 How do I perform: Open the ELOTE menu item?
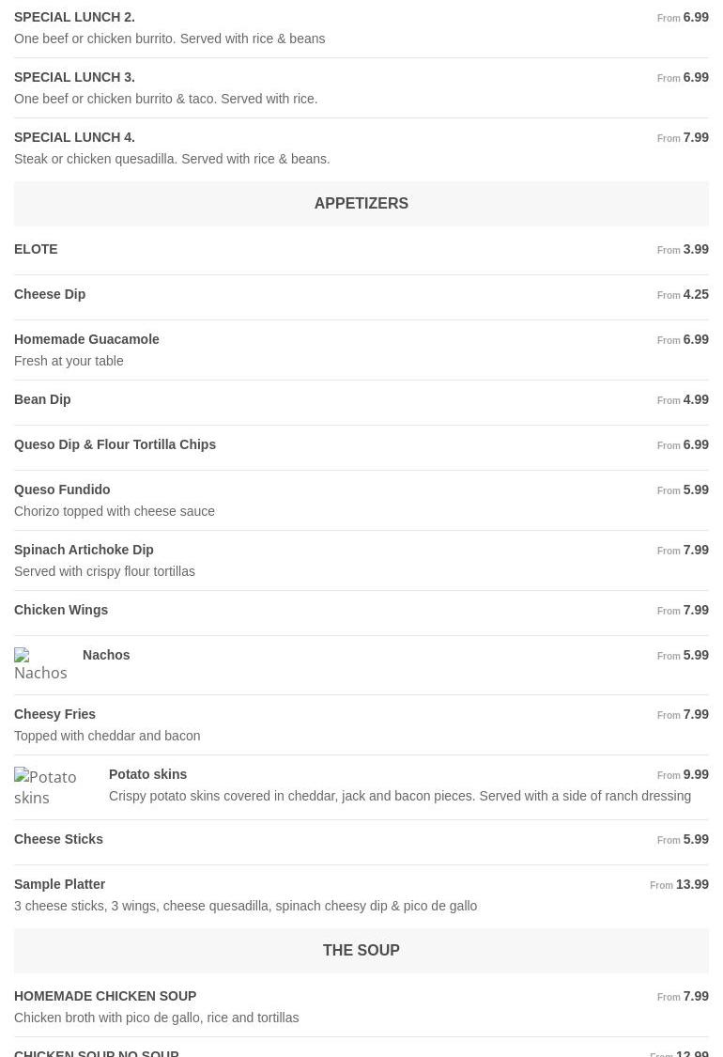point(36,249)
